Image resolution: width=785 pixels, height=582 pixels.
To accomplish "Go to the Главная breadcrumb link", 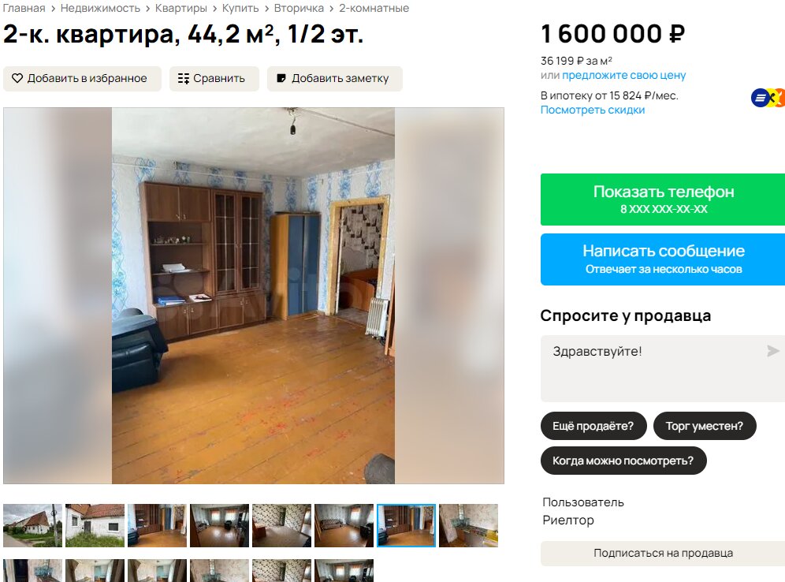I will (24, 8).
